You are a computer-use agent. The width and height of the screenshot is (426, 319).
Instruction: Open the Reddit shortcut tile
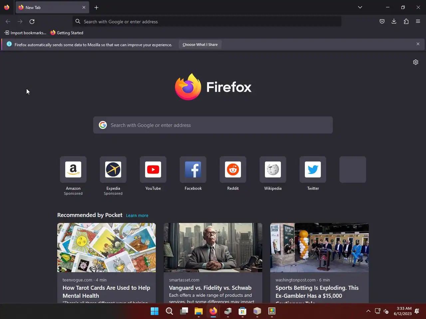[233, 169]
